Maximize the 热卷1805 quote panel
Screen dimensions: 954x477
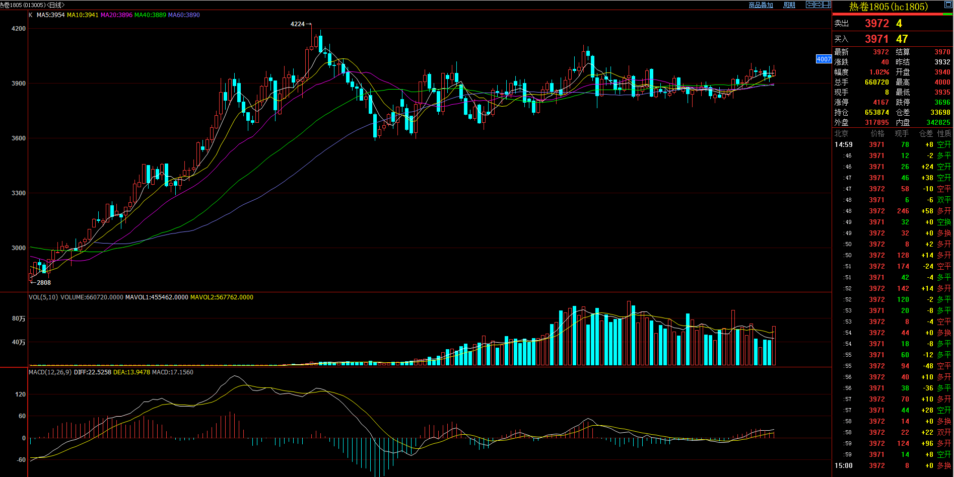(947, 6)
